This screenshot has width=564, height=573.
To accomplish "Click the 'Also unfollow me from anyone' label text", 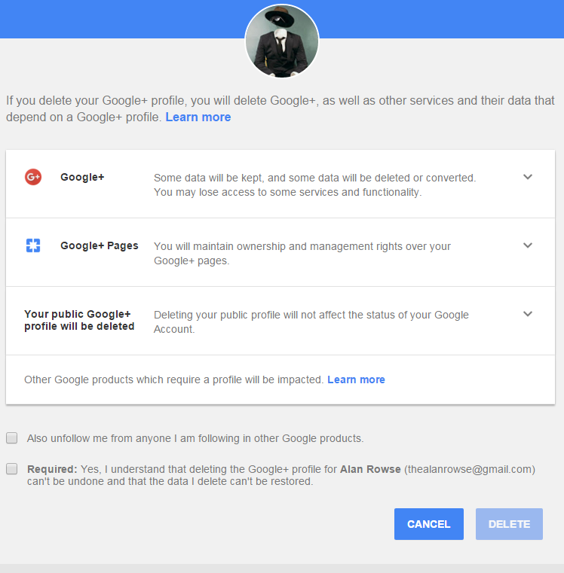I will 195,438.
